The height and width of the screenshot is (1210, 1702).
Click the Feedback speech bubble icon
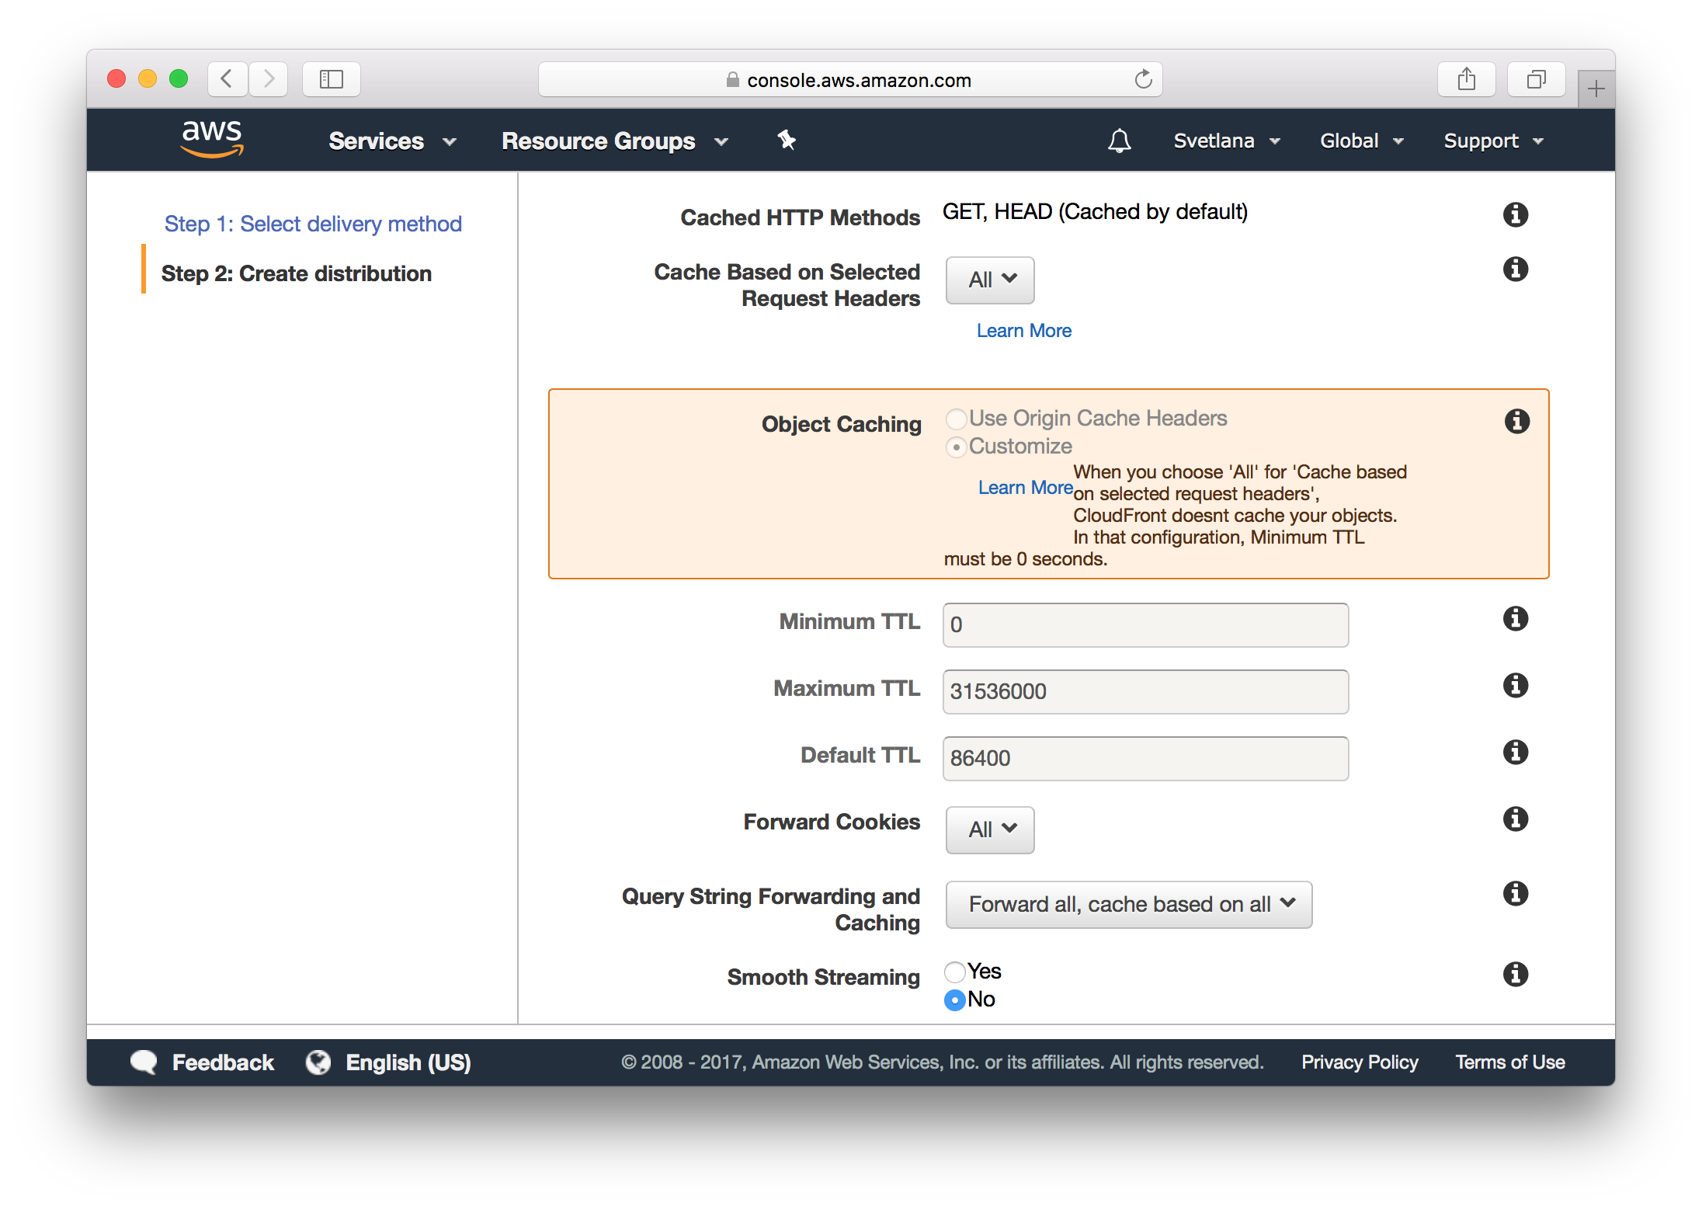pyautogui.click(x=143, y=1062)
